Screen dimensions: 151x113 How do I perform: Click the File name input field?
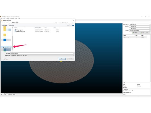pos(42,53)
